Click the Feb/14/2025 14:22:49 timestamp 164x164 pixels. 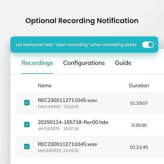point(58,107)
